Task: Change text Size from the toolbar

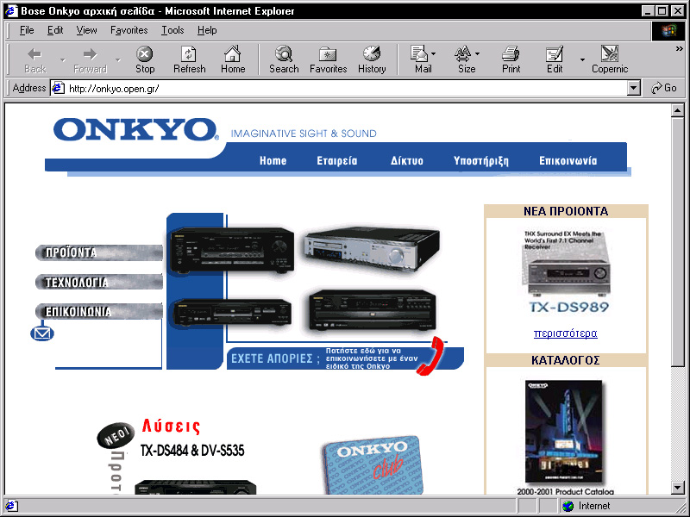Action: point(466,59)
